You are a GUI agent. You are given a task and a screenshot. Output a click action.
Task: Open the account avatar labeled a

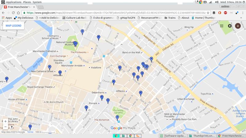[238, 26]
